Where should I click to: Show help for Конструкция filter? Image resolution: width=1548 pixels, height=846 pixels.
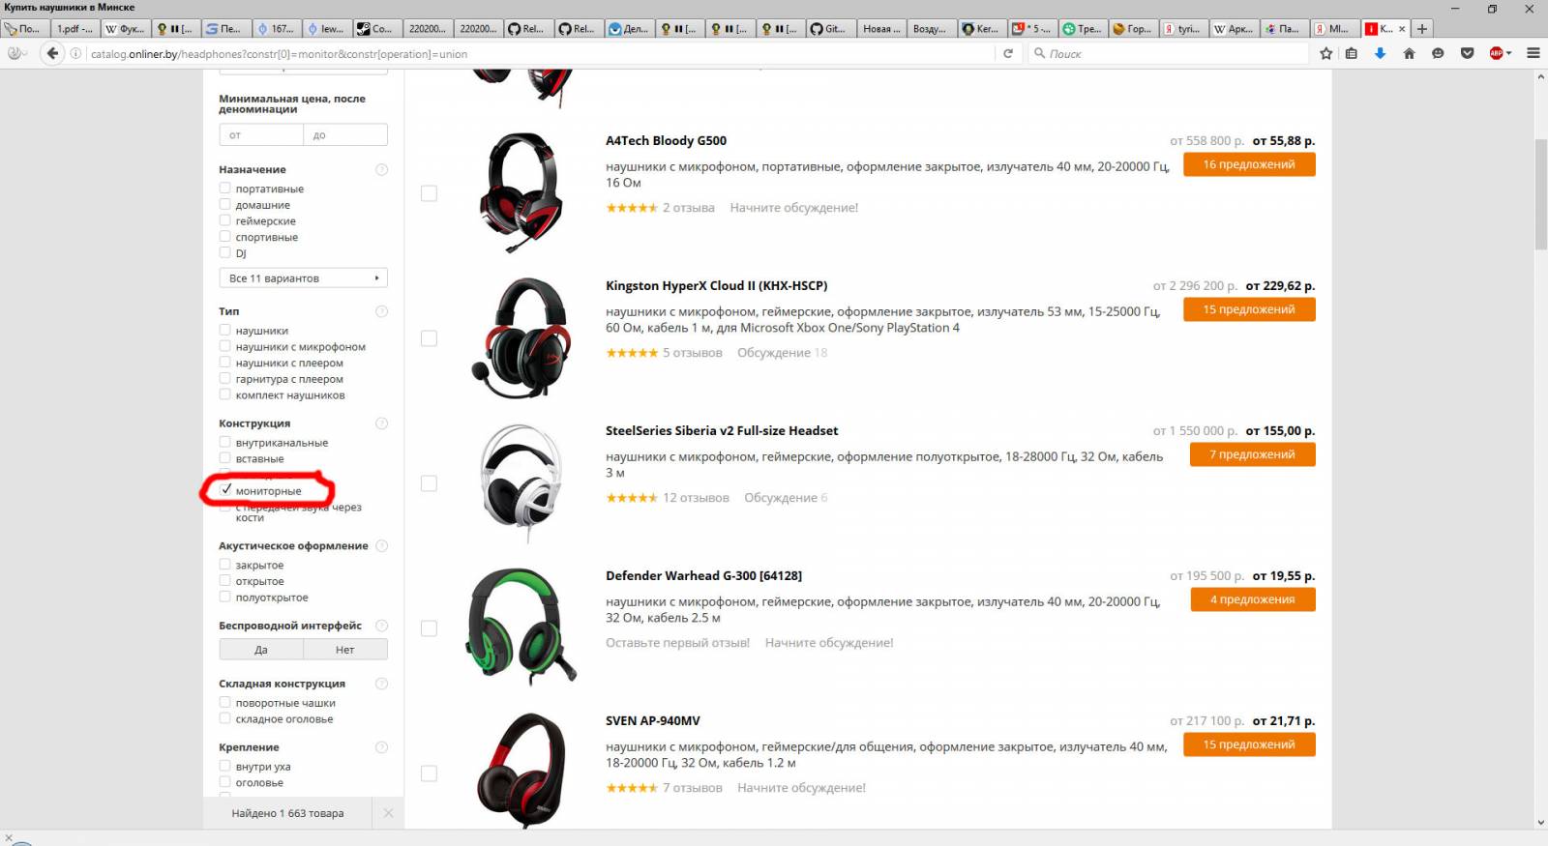point(381,423)
